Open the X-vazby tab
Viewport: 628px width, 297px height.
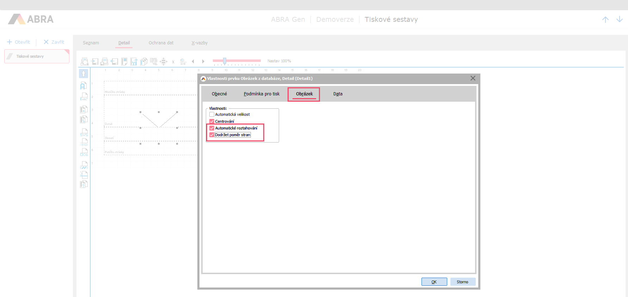click(x=199, y=43)
